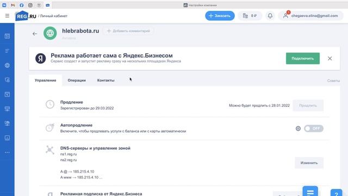Click the green globe domain icon
This screenshot has width=348, height=196.
point(50,33)
